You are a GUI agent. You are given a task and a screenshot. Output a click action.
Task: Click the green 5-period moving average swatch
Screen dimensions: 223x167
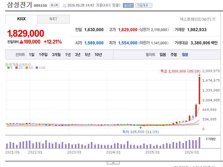pyautogui.click(x=9, y=68)
